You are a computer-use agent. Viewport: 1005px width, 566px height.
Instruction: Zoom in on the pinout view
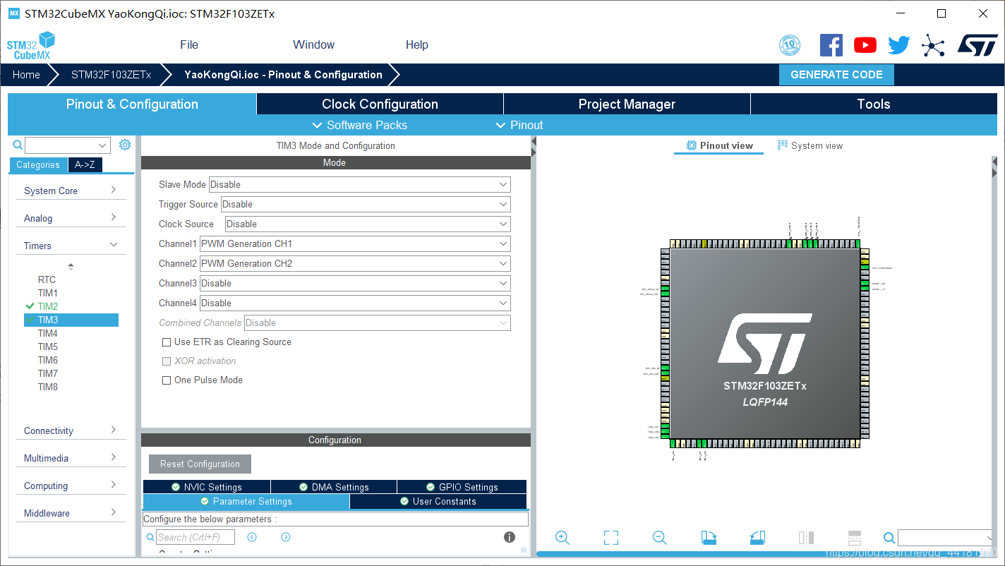[x=562, y=538]
